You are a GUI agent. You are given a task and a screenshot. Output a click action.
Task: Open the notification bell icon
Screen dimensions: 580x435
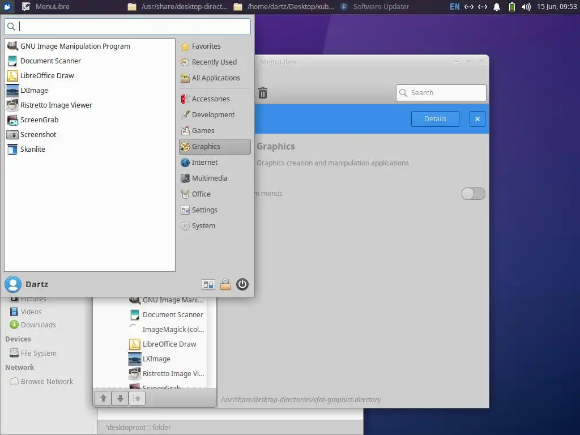coord(497,7)
